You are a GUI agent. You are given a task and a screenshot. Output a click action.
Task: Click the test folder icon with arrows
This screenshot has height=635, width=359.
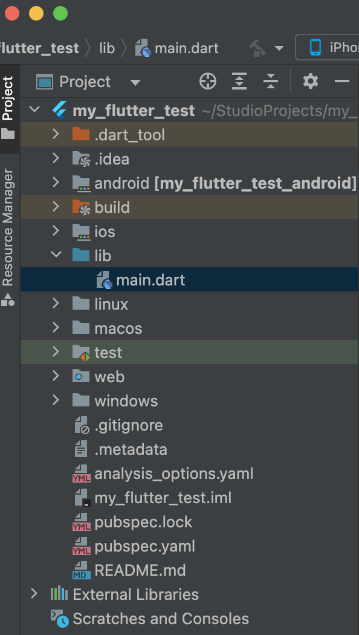(81, 353)
